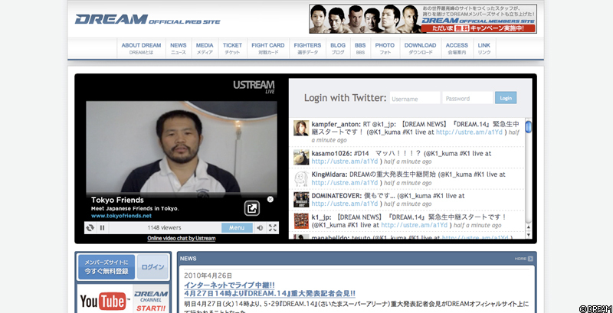Close the Tokyo Friends ad overlay
The image size is (613, 313).
pyautogui.click(x=270, y=200)
